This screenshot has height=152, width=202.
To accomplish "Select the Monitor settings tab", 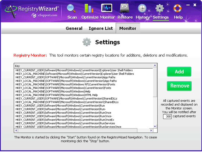I will 128,29.
